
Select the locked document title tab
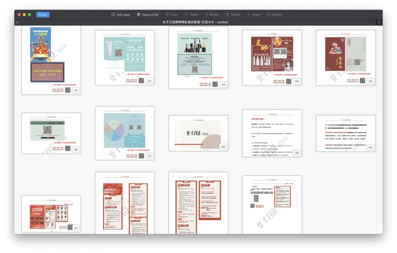195,22
